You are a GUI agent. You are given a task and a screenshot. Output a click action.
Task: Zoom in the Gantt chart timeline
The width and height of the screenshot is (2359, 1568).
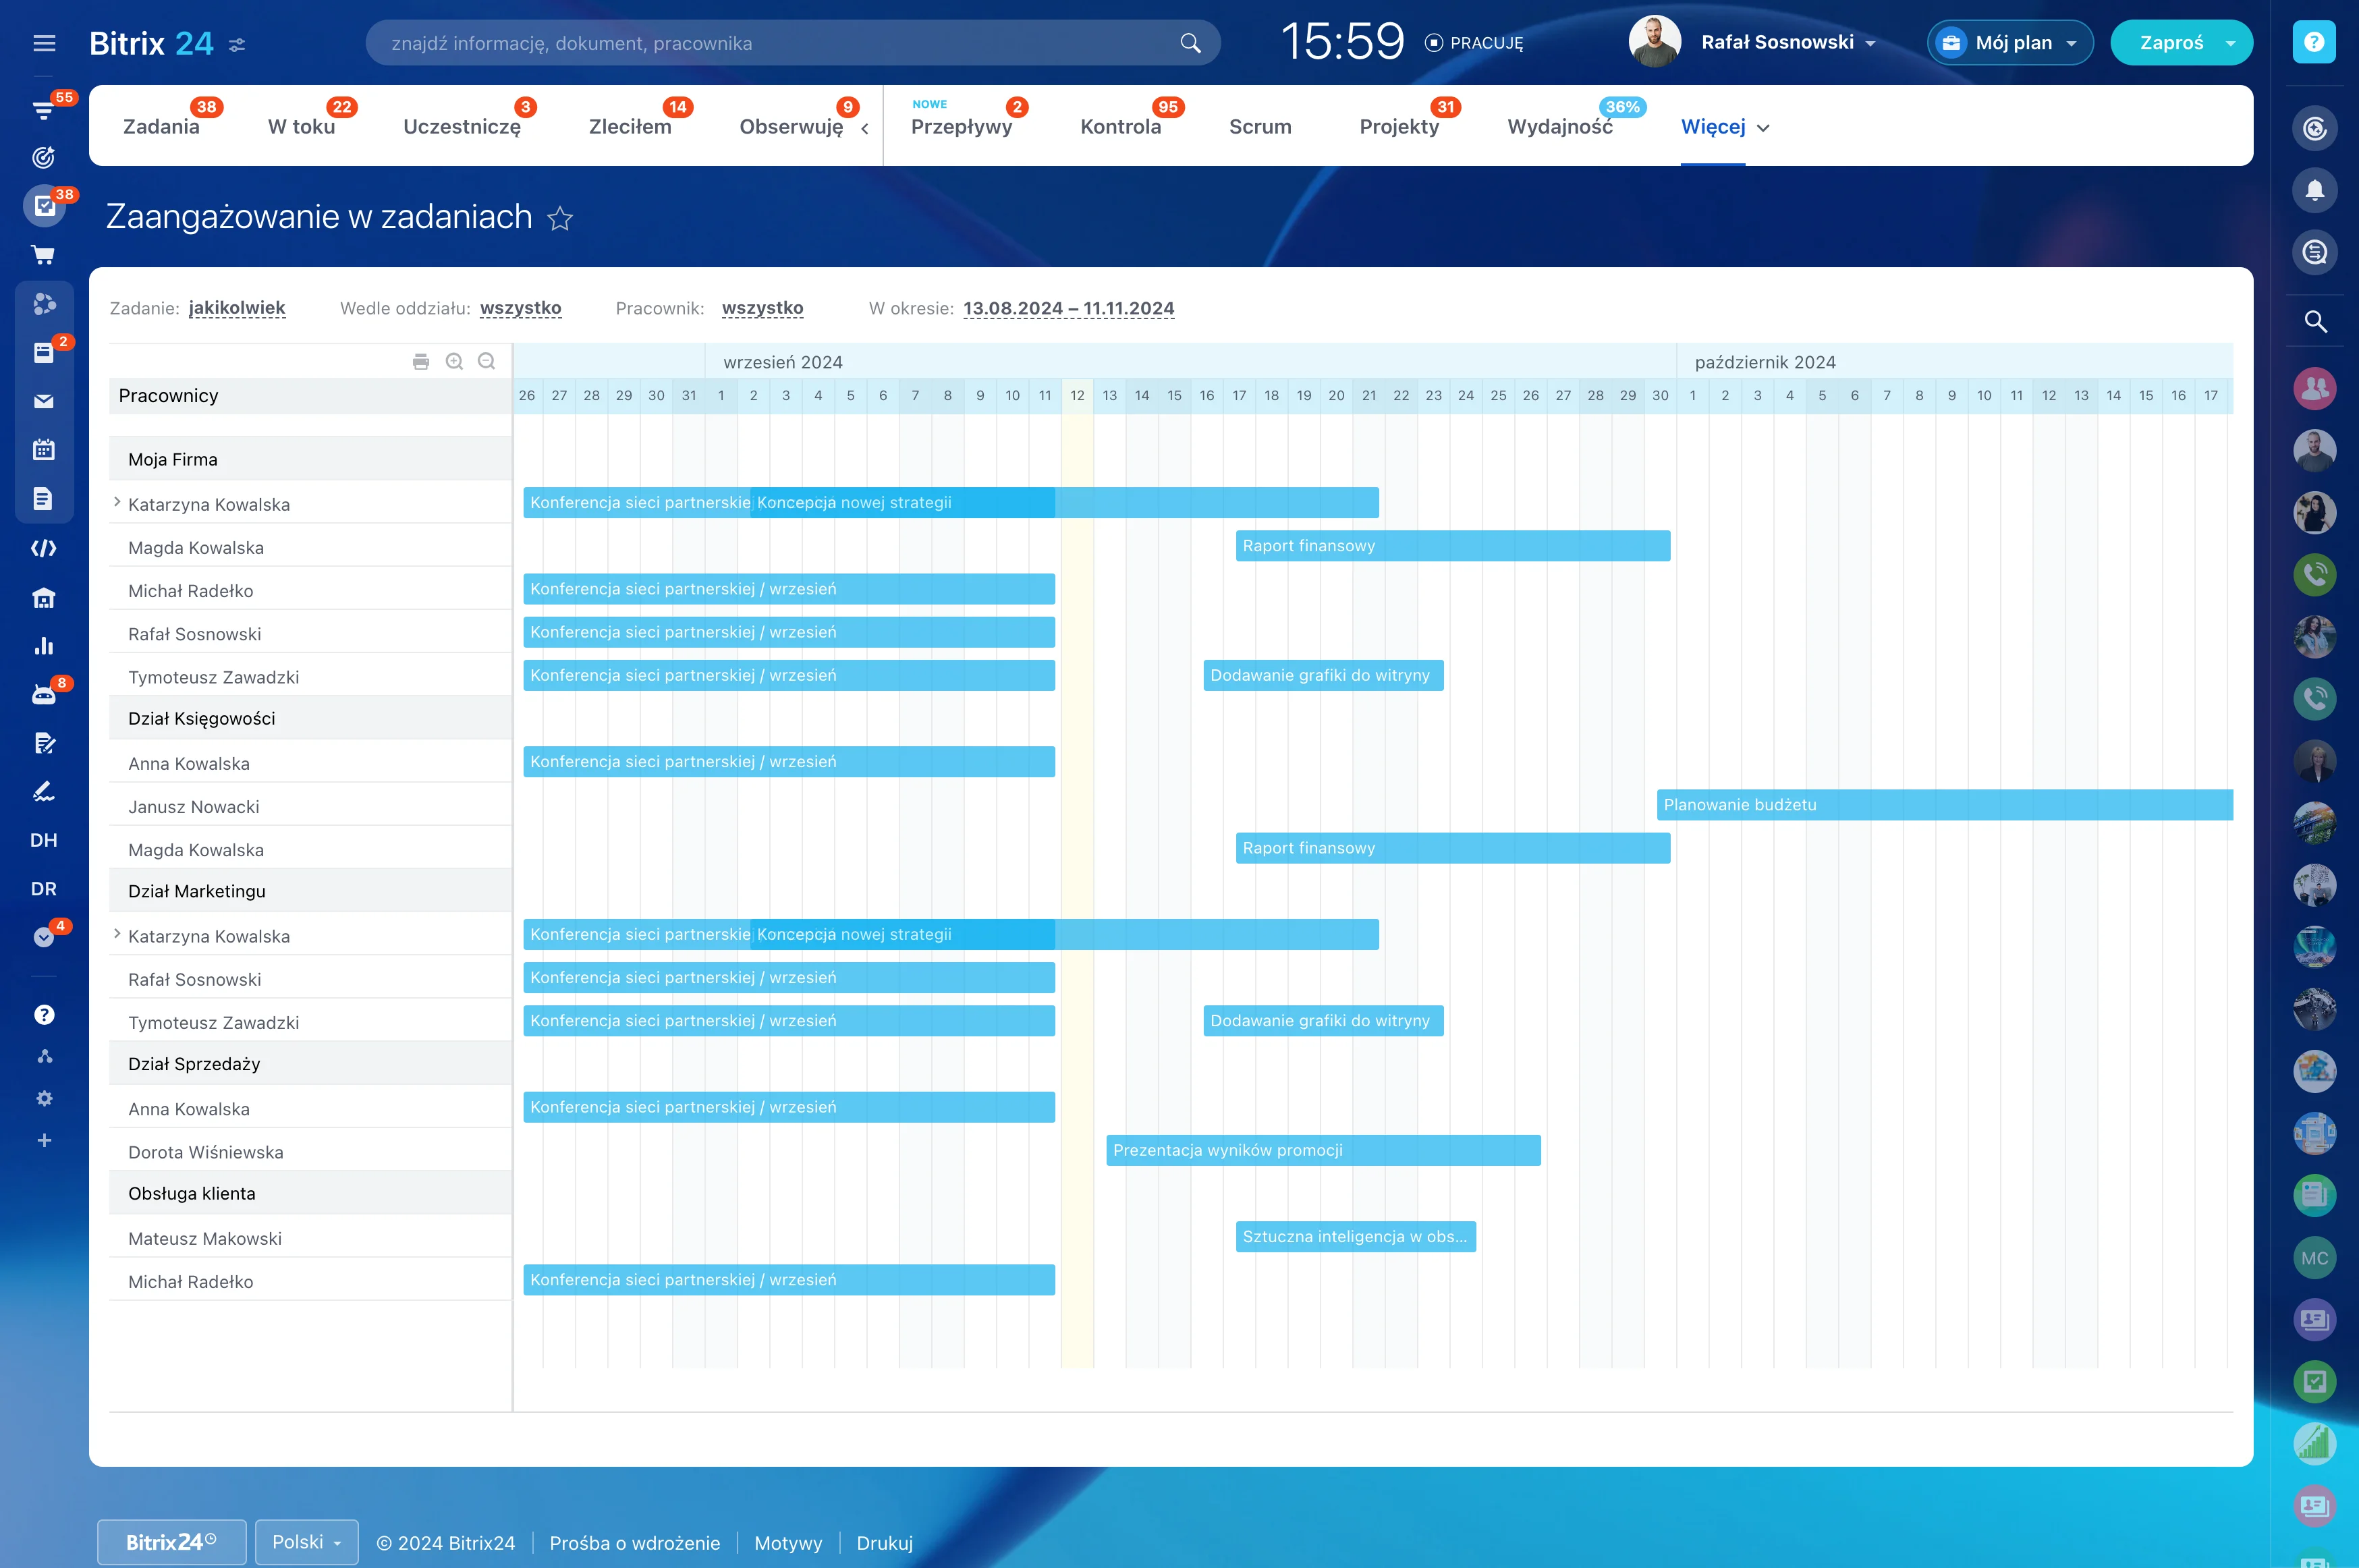454,361
